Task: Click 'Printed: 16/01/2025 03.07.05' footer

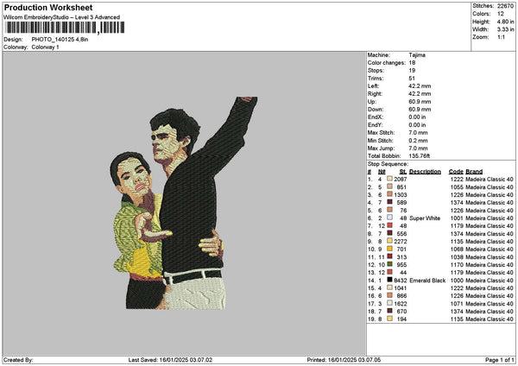Action: coord(344,360)
